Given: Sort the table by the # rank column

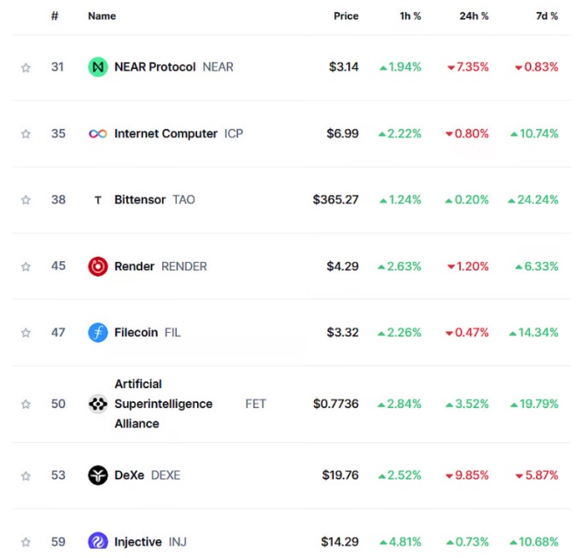Looking at the screenshot, I should click(55, 16).
